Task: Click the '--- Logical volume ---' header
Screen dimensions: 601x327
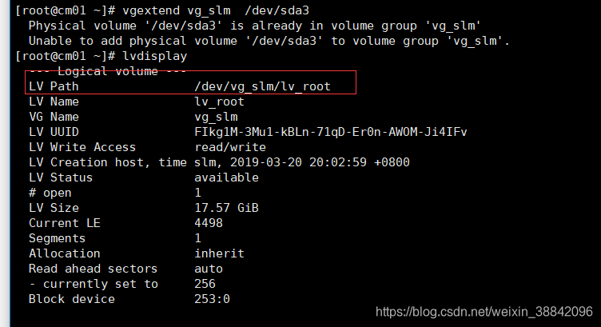Action: [x=108, y=72]
